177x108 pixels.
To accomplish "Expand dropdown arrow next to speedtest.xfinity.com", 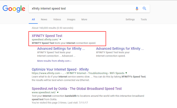I will pyautogui.click(x=60, y=39).
